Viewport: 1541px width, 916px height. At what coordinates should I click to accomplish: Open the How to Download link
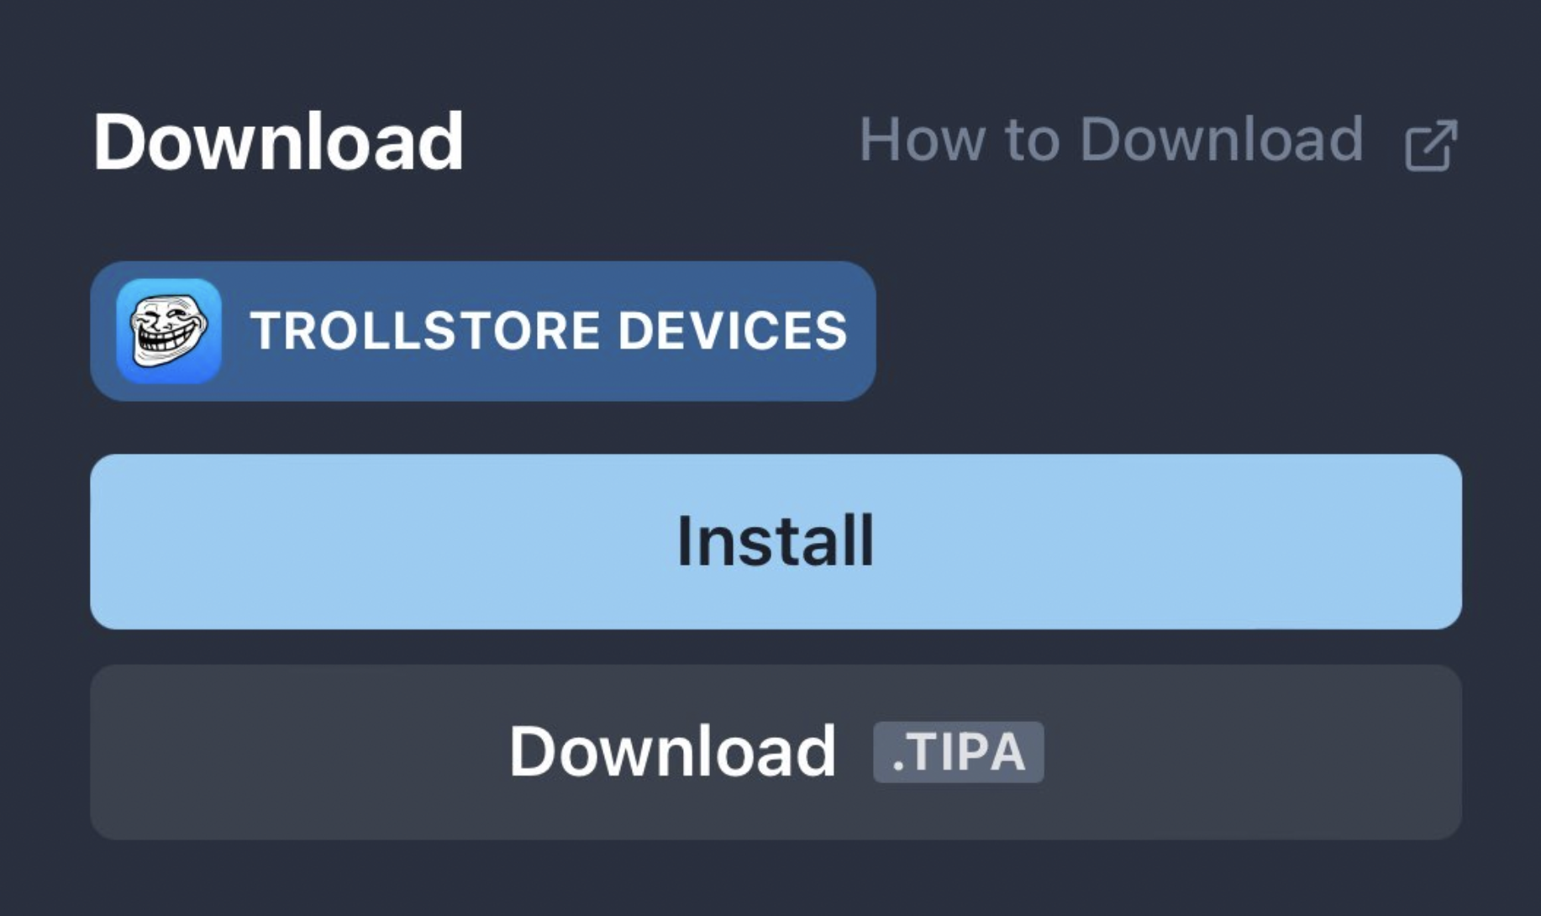coord(1111,140)
